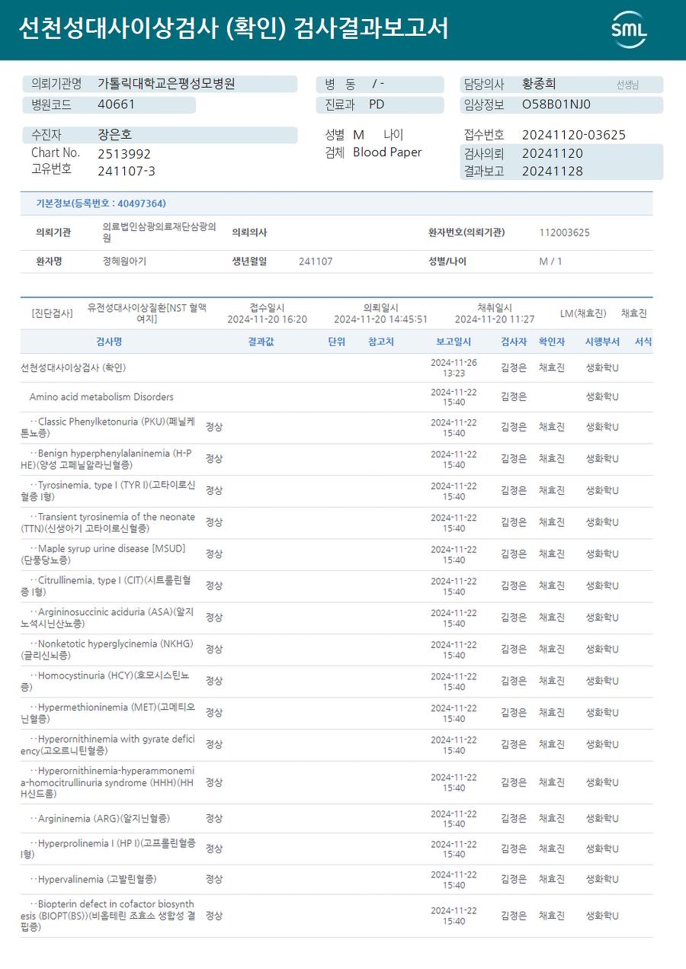Image resolution: width=686 pixels, height=969 pixels.
Task: Select Transient tyrosinemia of the neonate row
Action: pyautogui.click(x=336, y=522)
